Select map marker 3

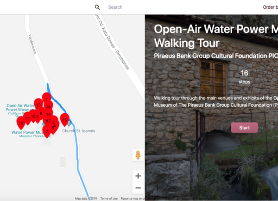(x=54, y=122)
